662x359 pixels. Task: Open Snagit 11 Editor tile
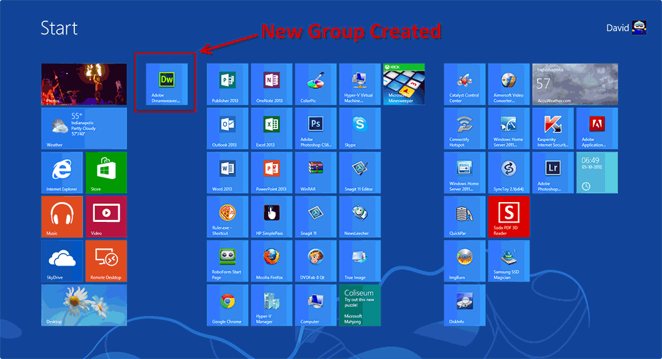click(359, 173)
